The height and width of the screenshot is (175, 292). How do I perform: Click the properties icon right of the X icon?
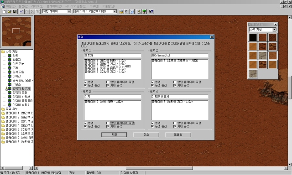pyautogui.click(x=38, y=11)
